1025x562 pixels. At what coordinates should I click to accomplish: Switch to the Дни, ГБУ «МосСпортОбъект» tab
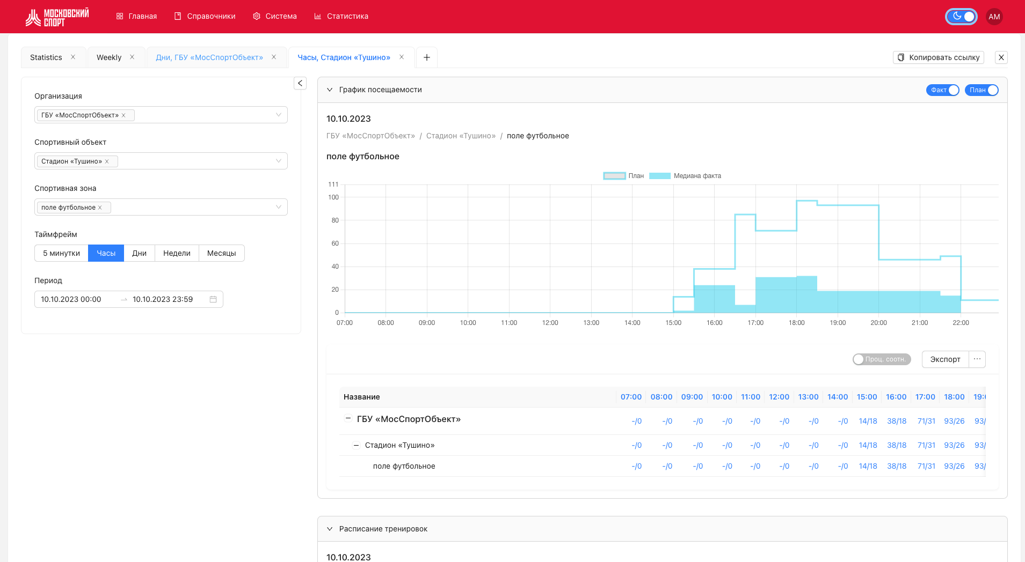[209, 57]
